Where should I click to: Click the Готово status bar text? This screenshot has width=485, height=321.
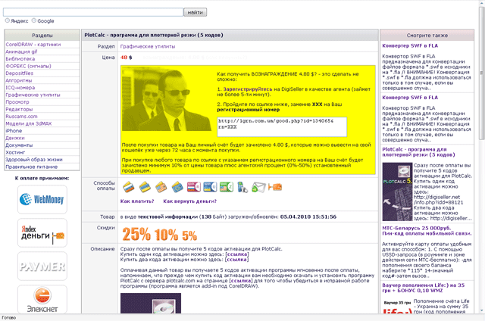pos(8,318)
